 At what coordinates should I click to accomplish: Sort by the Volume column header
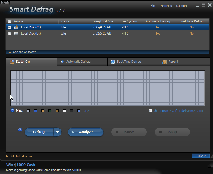pyautogui.click(x=18, y=21)
